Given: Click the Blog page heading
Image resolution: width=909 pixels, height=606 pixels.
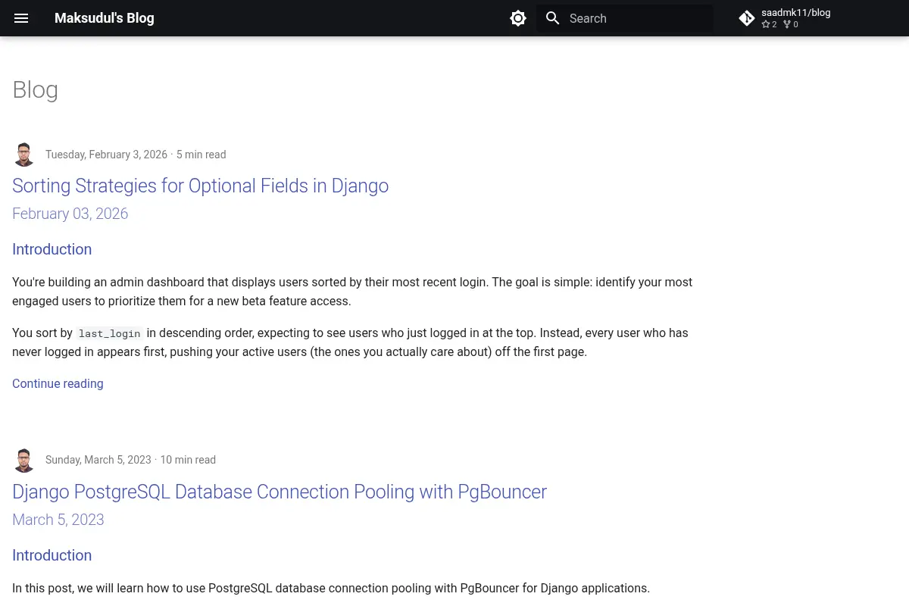Looking at the screenshot, I should coord(35,89).
